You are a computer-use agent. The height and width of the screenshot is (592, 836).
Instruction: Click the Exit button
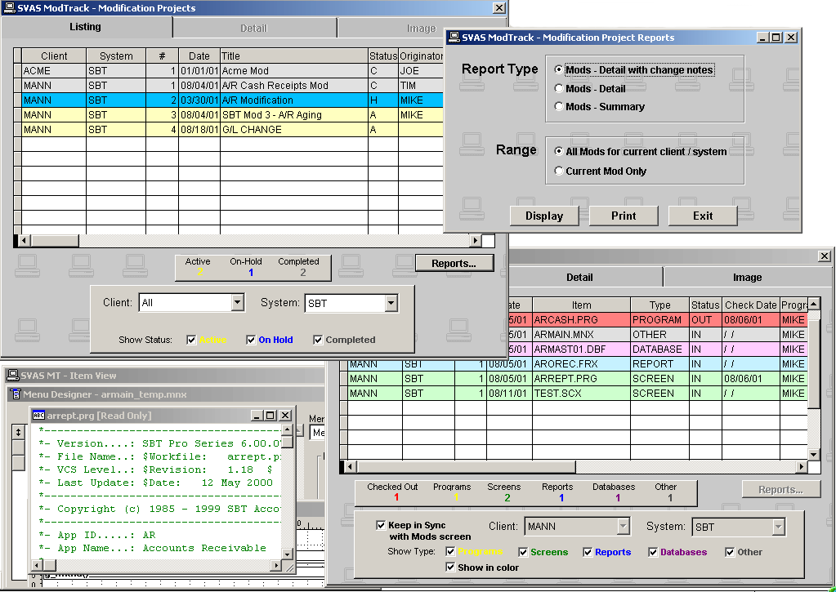click(x=703, y=216)
